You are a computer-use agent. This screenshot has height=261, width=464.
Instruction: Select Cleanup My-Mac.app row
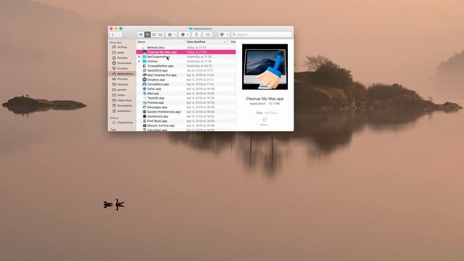(186, 52)
